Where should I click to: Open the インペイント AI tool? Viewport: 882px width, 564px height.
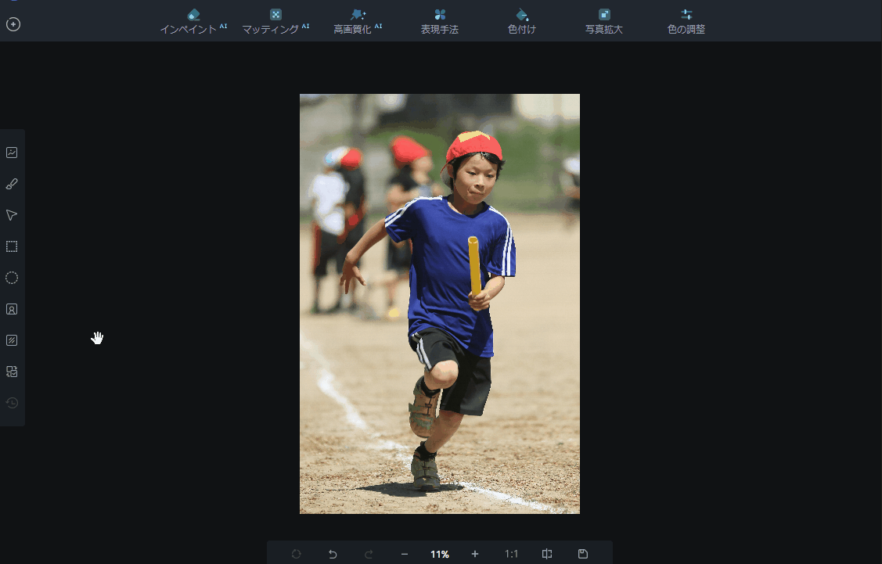pos(193,21)
